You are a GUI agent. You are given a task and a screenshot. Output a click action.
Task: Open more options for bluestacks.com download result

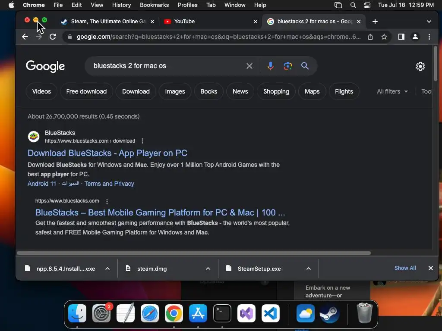(142, 141)
